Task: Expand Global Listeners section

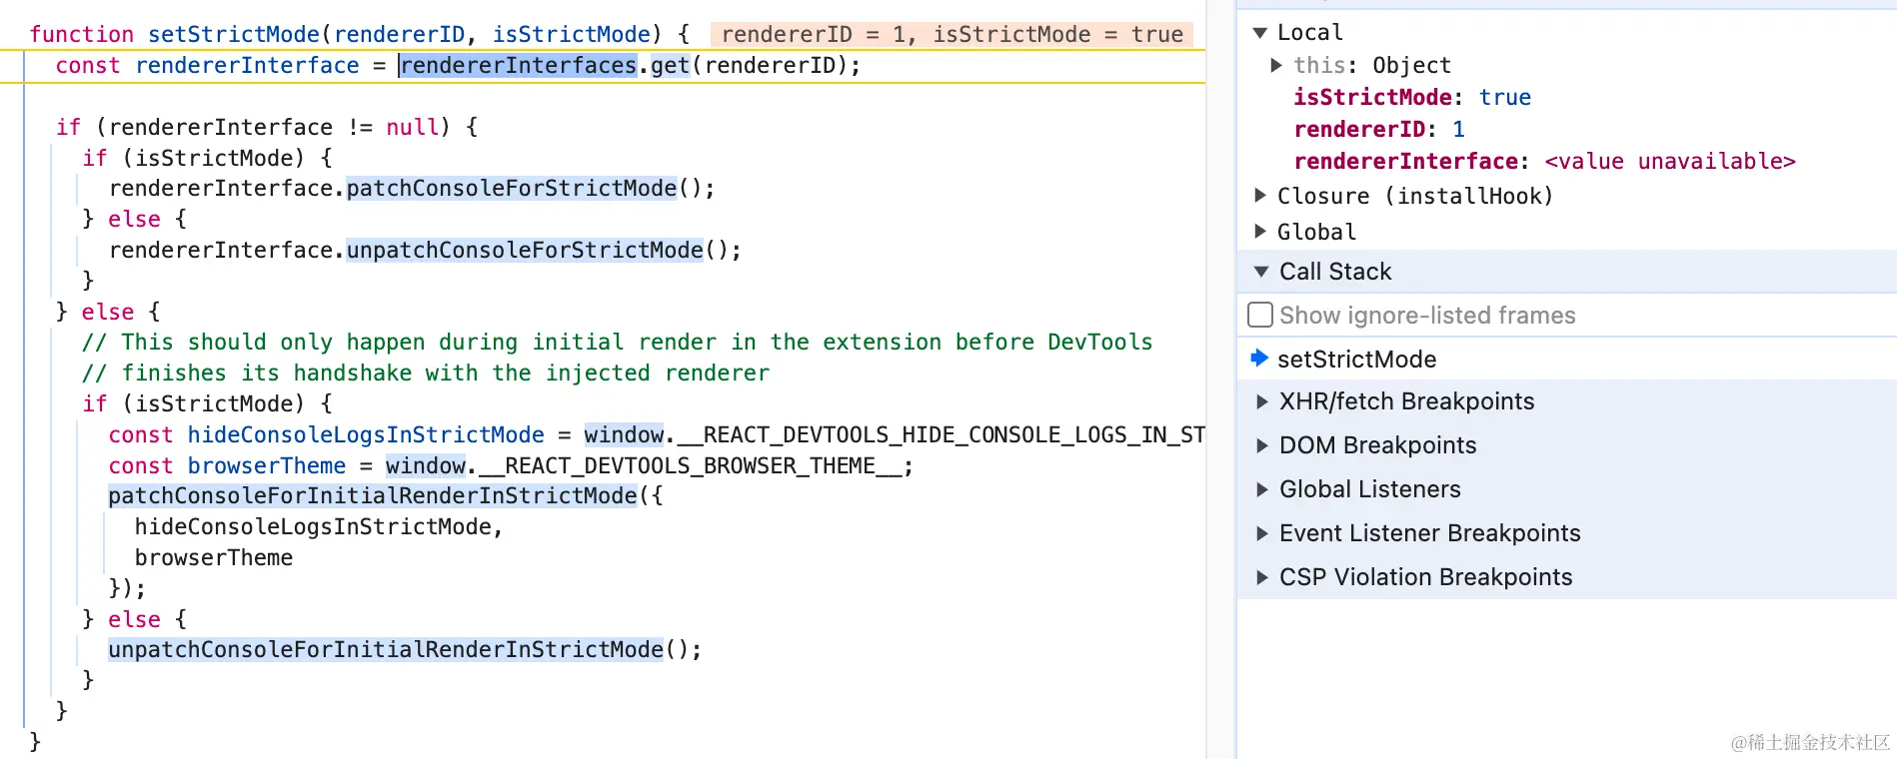Action: (x=1262, y=489)
